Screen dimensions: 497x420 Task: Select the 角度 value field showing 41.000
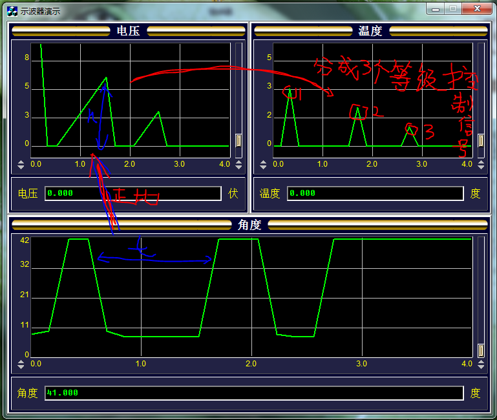click(x=254, y=393)
